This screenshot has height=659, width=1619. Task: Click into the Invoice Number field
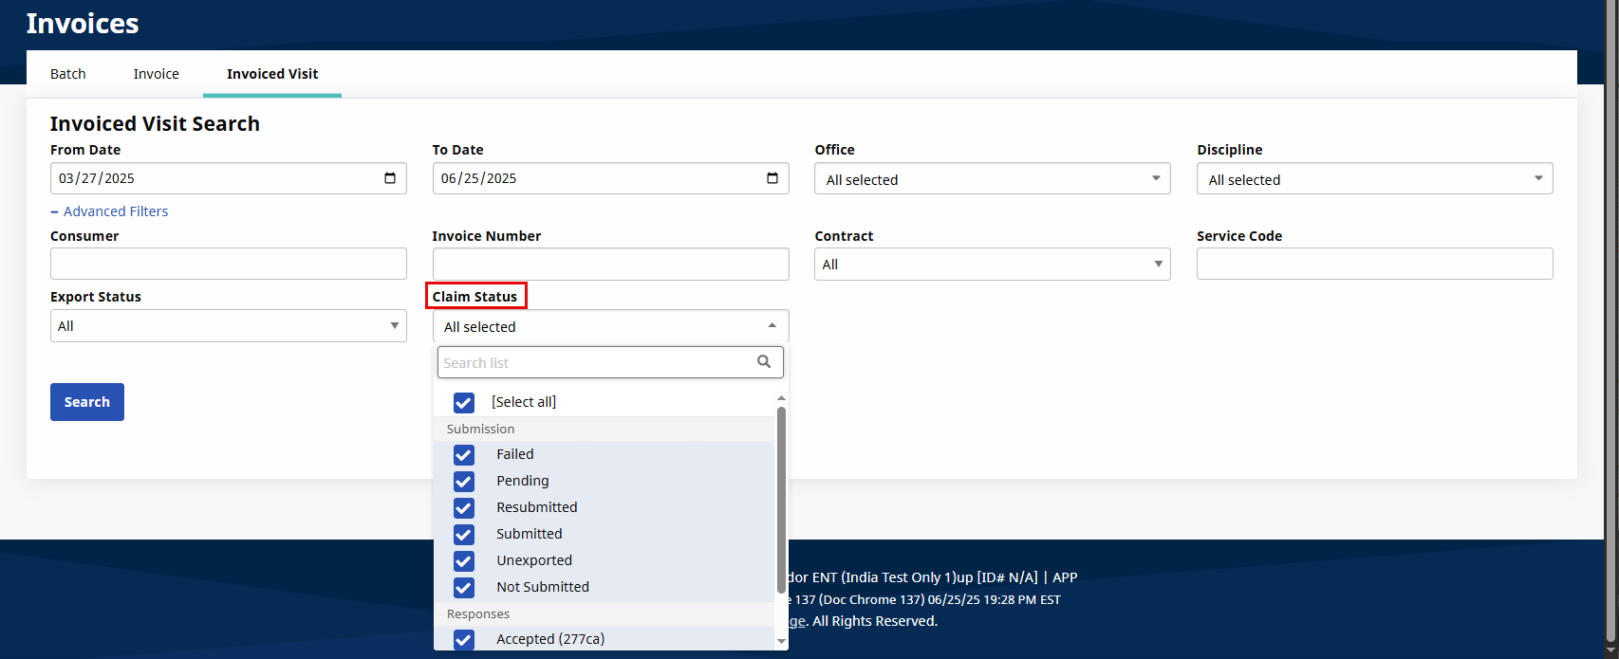(x=610, y=265)
